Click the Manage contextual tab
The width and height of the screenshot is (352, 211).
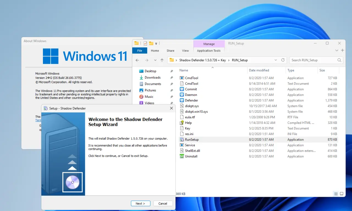[209, 44]
